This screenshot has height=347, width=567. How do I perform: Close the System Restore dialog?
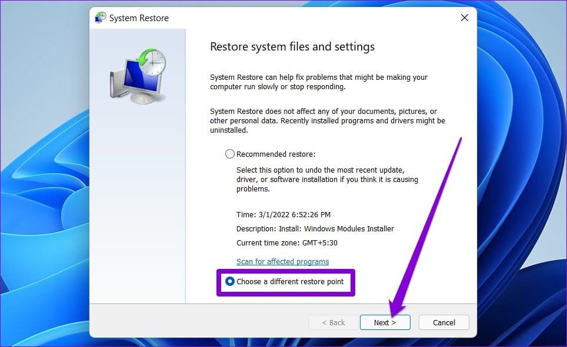pos(464,18)
